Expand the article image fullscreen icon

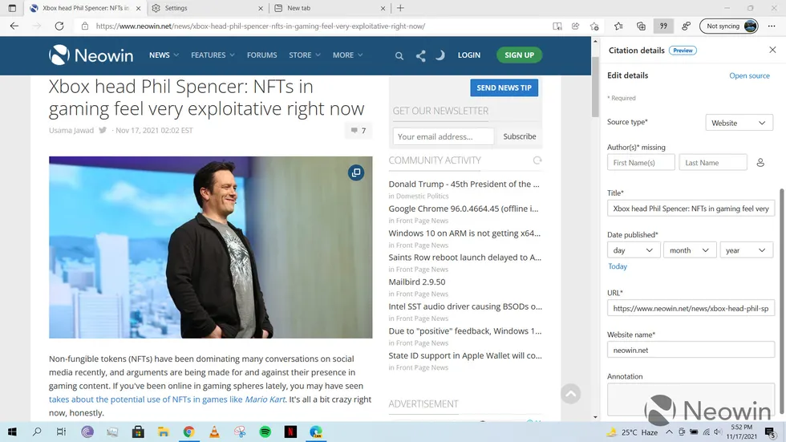pyautogui.click(x=356, y=172)
